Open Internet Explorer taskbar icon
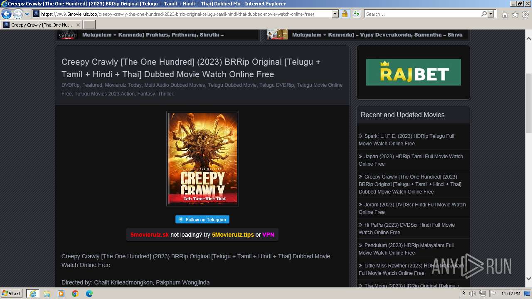532x299 pixels. (x=32, y=294)
